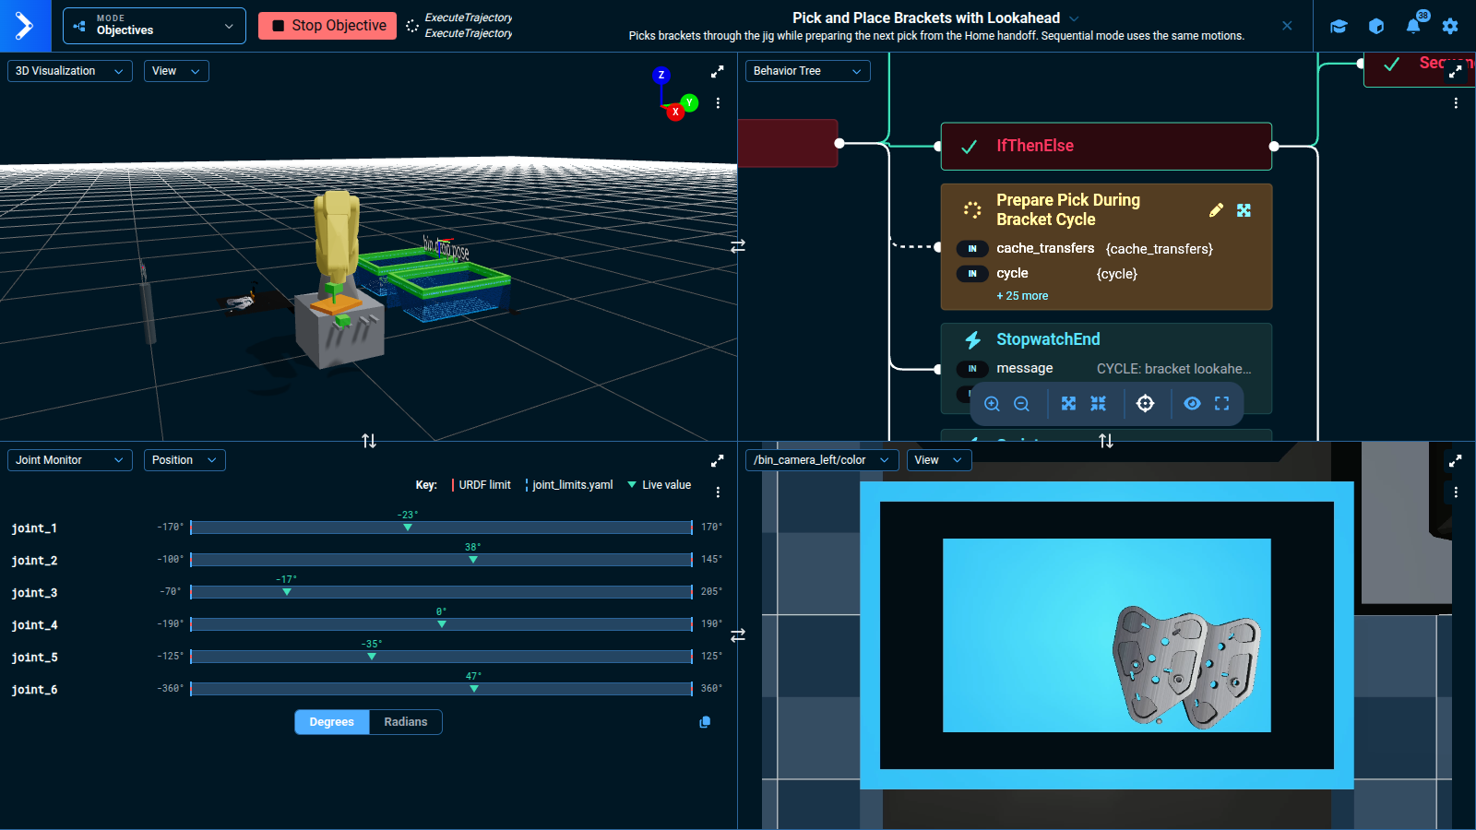Select the IfThenElse node
The height and width of the screenshot is (830, 1476).
(1106, 146)
